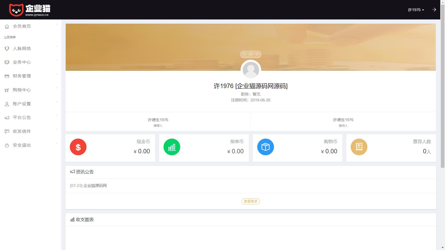Open the 许1976 user dropdown
Screen dimensions: 445x250
pos(416,10)
